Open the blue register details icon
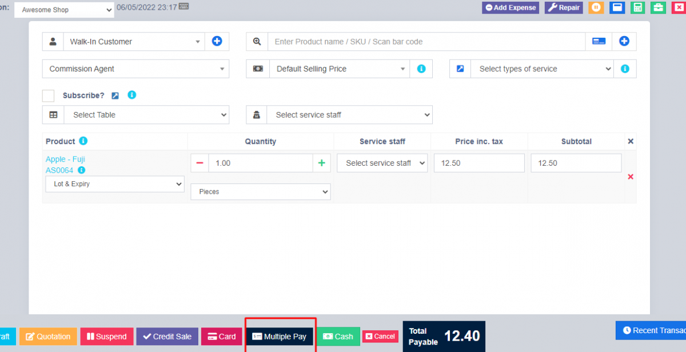The height and width of the screenshot is (352, 686). [617, 7]
